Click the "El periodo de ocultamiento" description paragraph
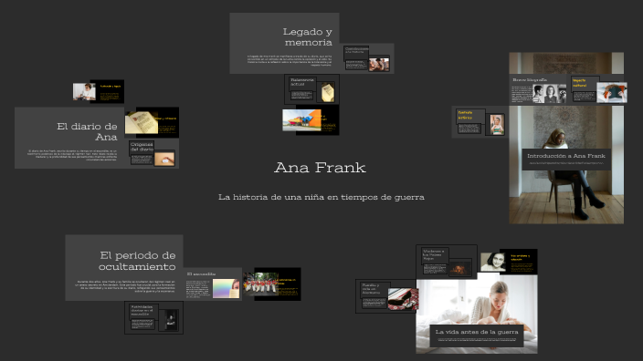The image size is (643, 361). pyautogui.click(x=126, y=286)
